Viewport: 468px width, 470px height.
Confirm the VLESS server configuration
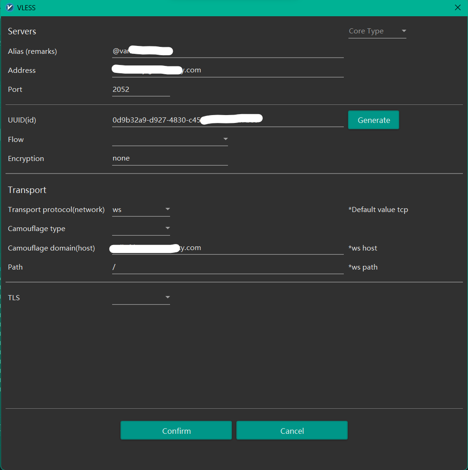click(x=176, y=430)
